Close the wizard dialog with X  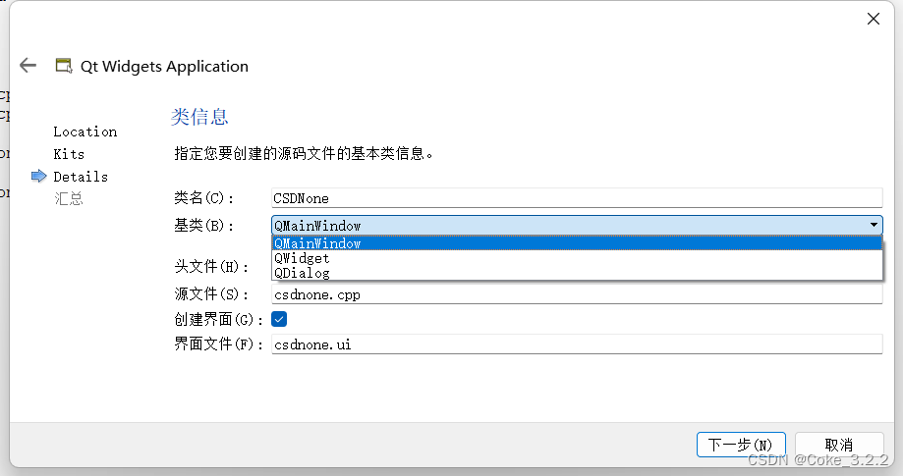point(874,19)
